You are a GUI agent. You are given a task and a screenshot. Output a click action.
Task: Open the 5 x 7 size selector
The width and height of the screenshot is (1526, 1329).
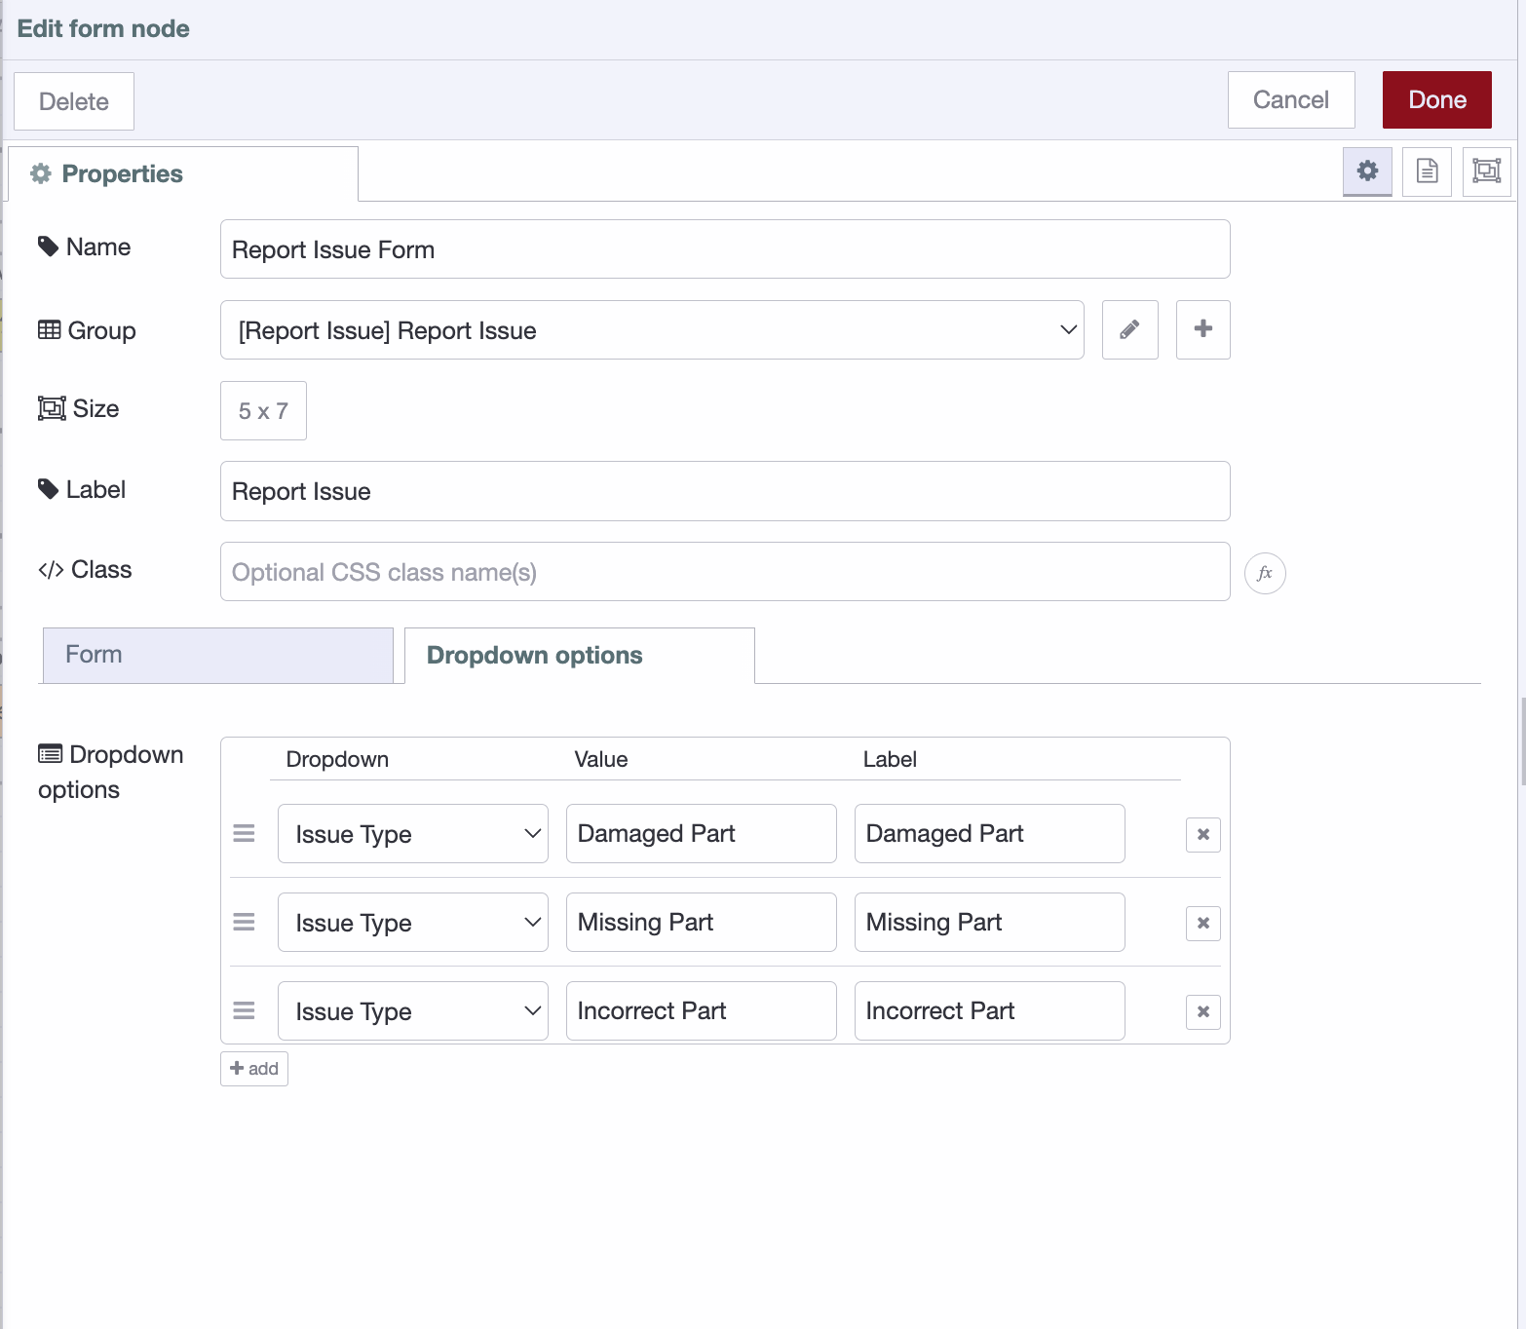point(263,411)
